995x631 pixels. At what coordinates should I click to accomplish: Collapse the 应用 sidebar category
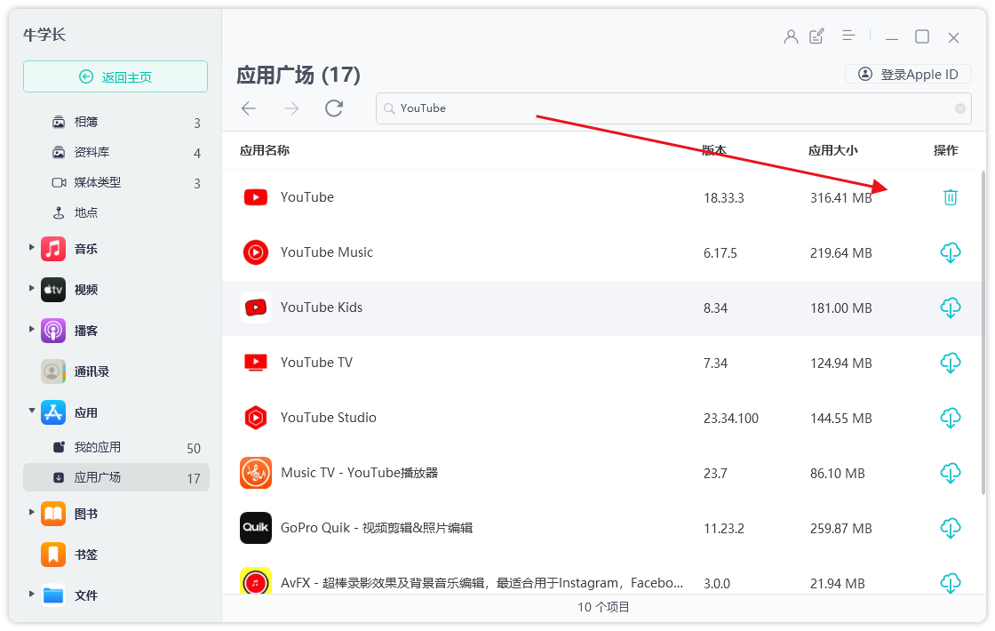32,412
